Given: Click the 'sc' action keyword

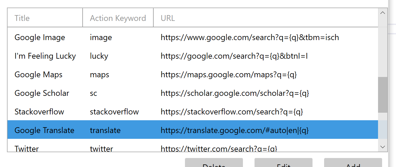Looking at the screenshot, I should click(x=93, y=93).
